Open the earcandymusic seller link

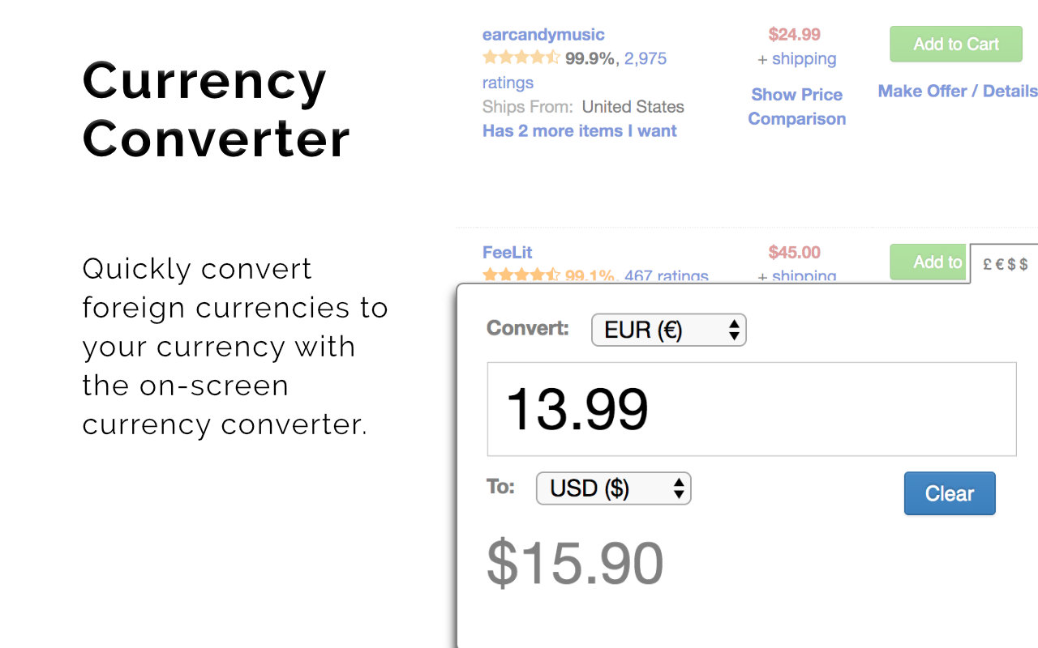coord(543,34)
